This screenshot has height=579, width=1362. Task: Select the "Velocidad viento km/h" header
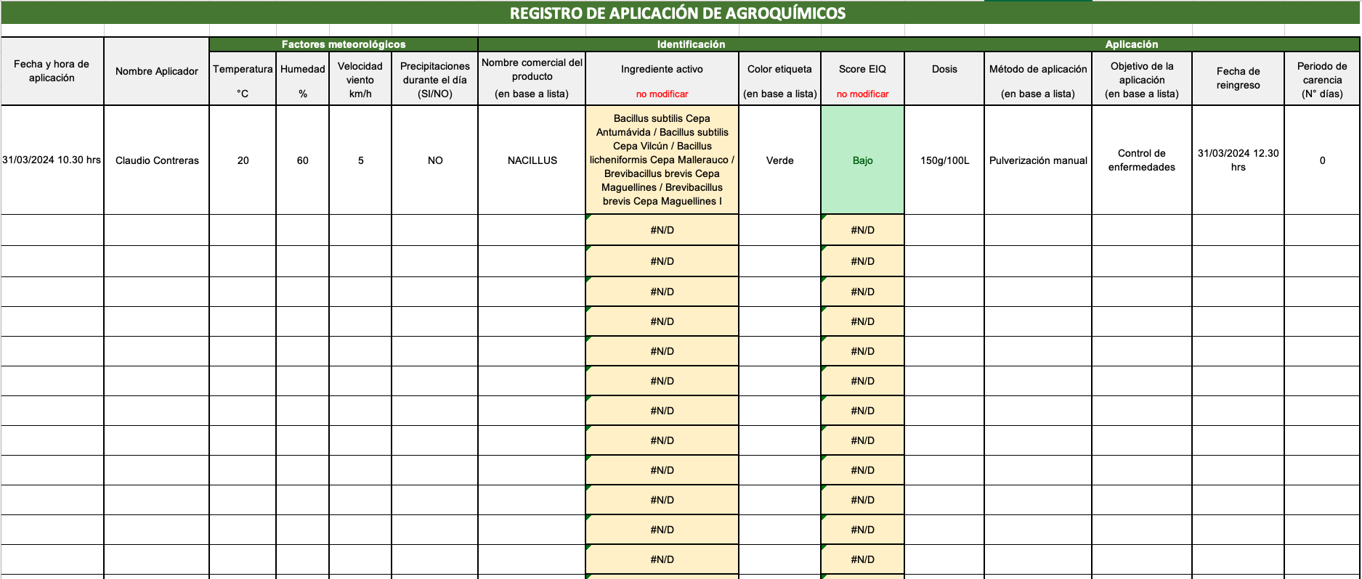pos(360,78)
